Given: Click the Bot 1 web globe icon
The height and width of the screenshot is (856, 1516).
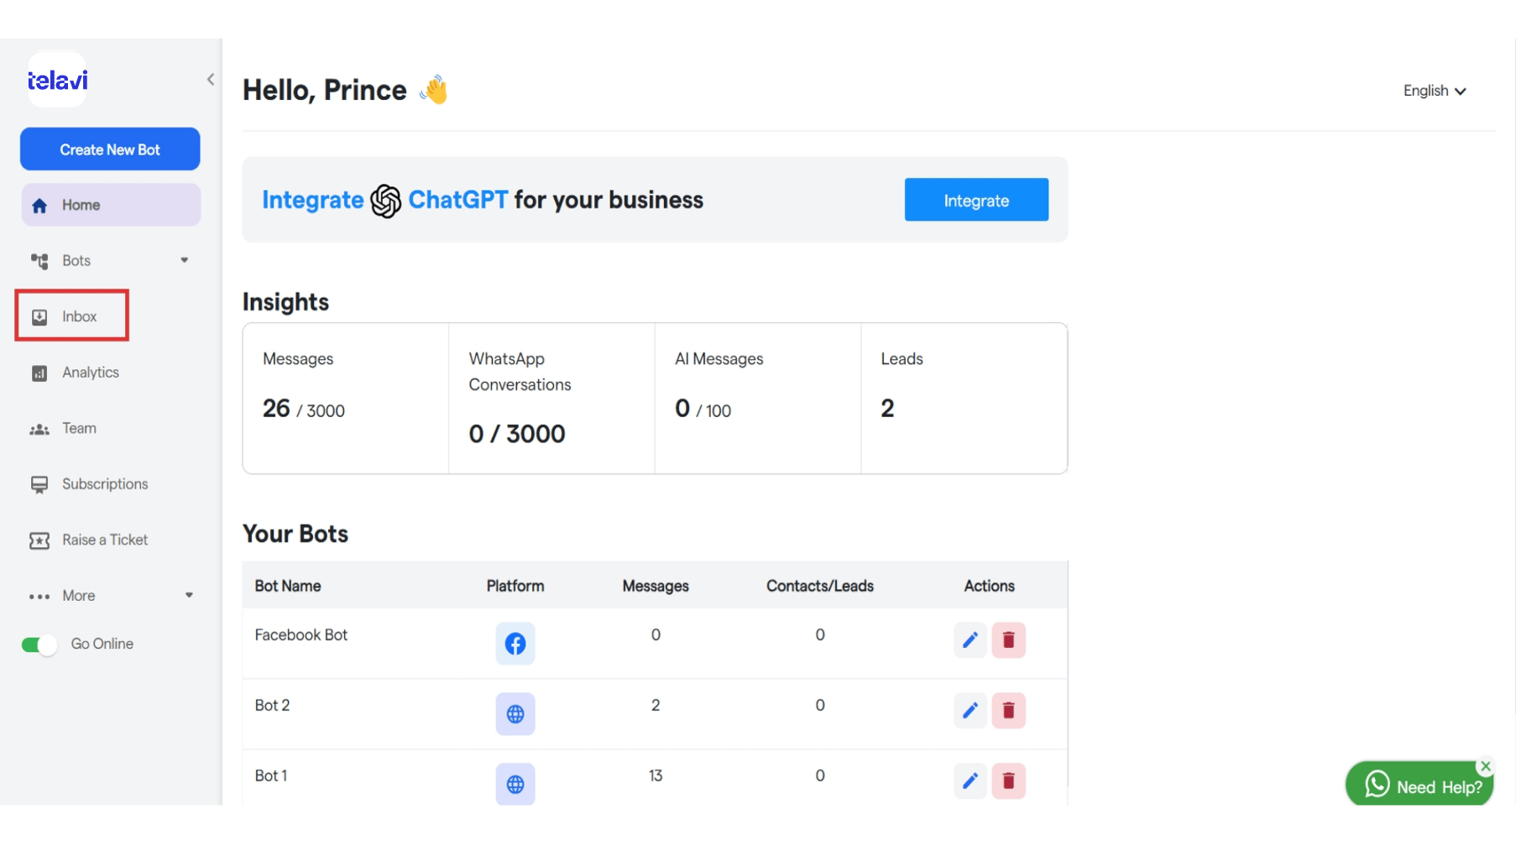Looking at the screenshot, I should coord(515,785).
